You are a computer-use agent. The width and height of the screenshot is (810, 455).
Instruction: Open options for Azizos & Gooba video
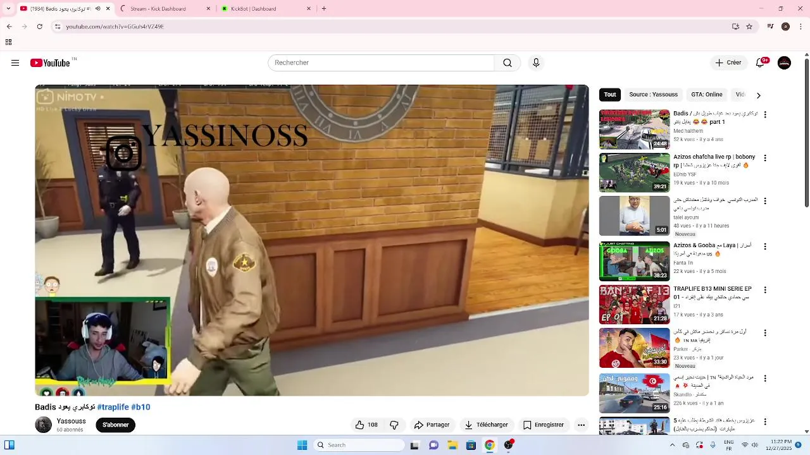pos(765,246)
